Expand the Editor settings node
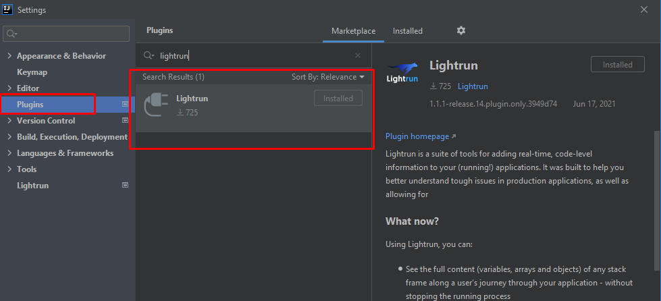Screen dimensions: 661x301 click(x=9, y=88)
